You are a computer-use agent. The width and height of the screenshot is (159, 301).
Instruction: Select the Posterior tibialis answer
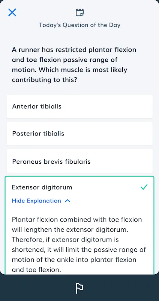click(x=79, y=134)
